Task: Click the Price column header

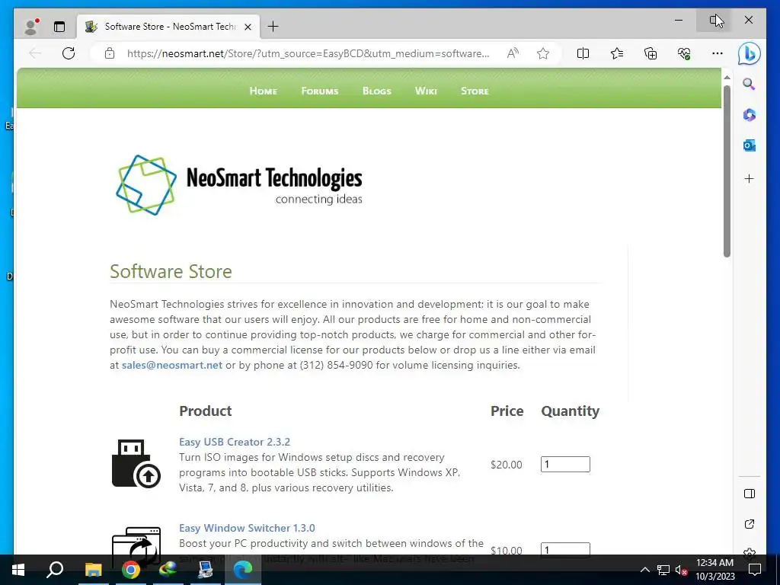Action: coord(507,411)
